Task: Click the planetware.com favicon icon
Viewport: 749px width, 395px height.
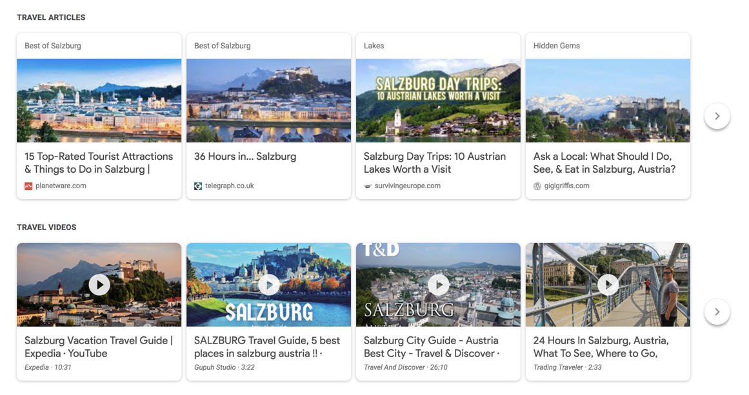Action: (28, 186)
